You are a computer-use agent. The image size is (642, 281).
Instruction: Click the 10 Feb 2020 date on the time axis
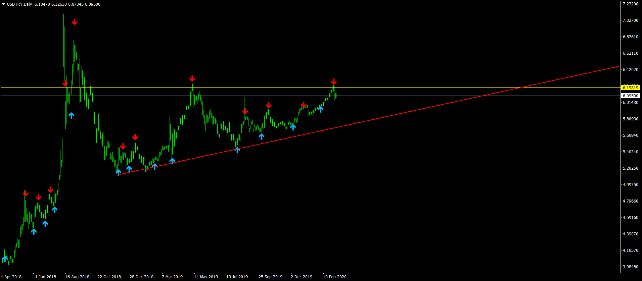point(335,277)
